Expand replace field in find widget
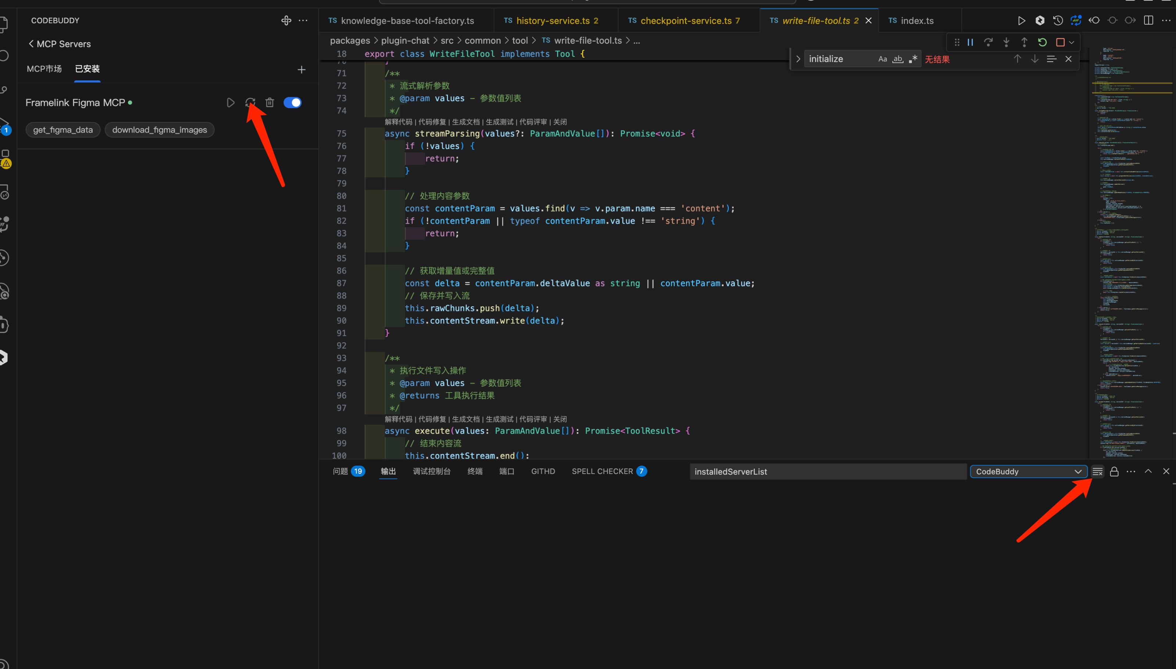Viewport: 1176px width, 669px height. point(798,59)
